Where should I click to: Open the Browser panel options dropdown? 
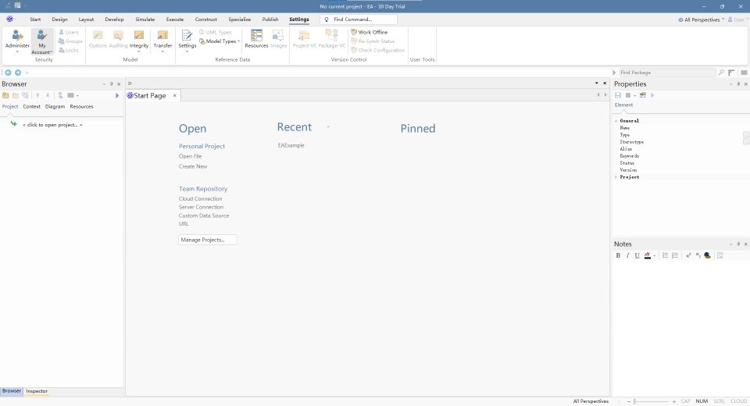pyautogui.click(x=104, y=84)
